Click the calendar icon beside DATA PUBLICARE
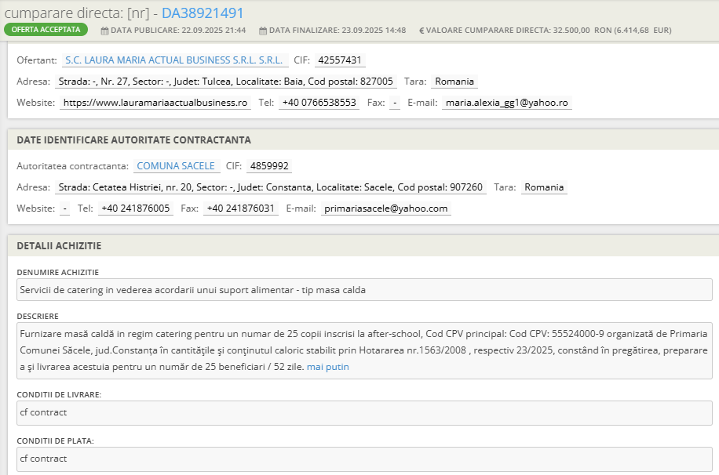The image size is (719, 475). (x=104, y=31)
